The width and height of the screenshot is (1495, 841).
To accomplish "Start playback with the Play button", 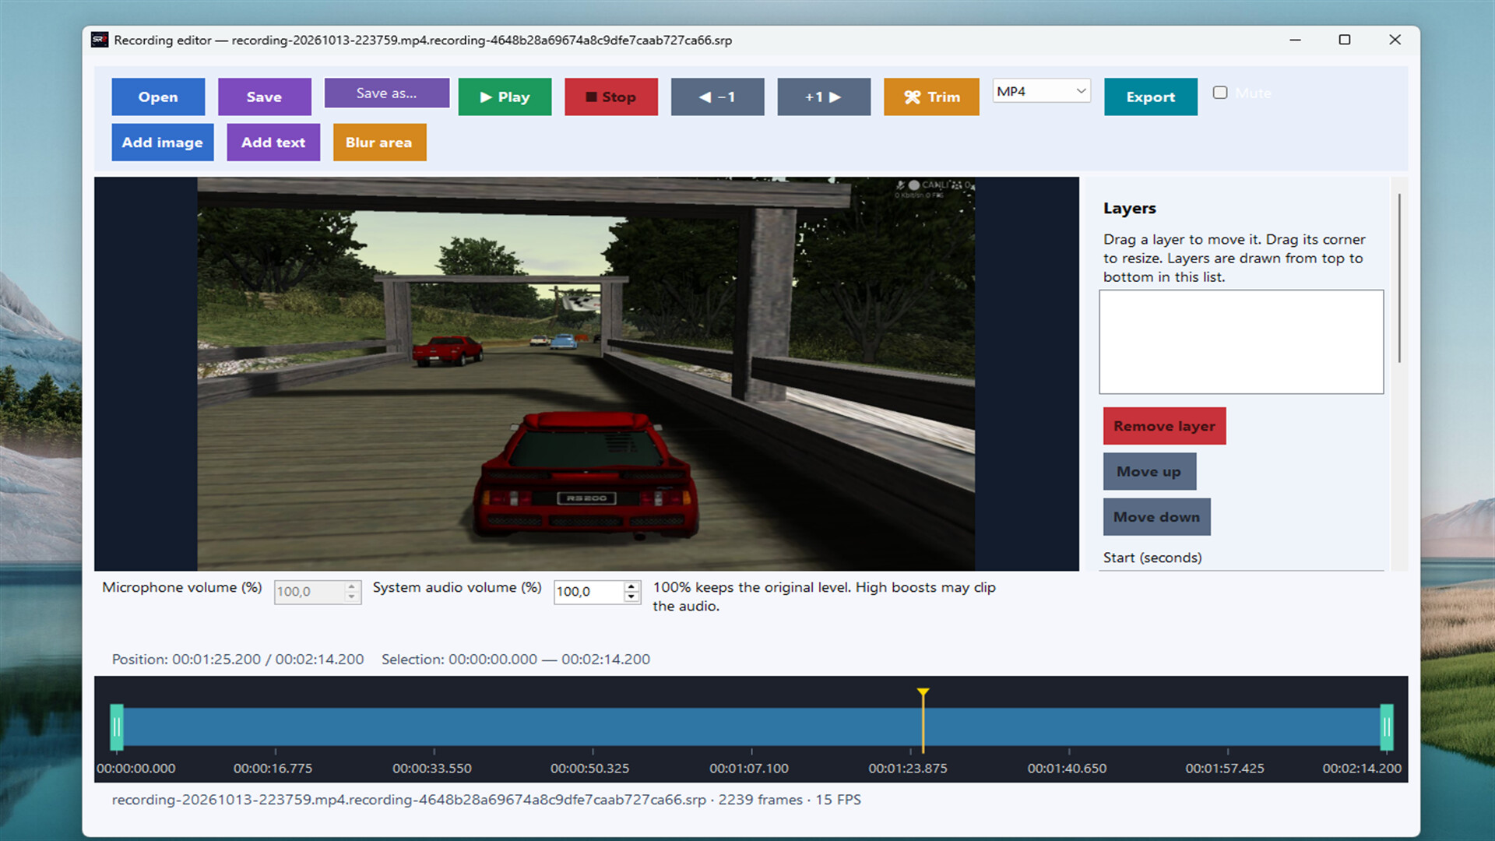I will (x=505, y=97).
